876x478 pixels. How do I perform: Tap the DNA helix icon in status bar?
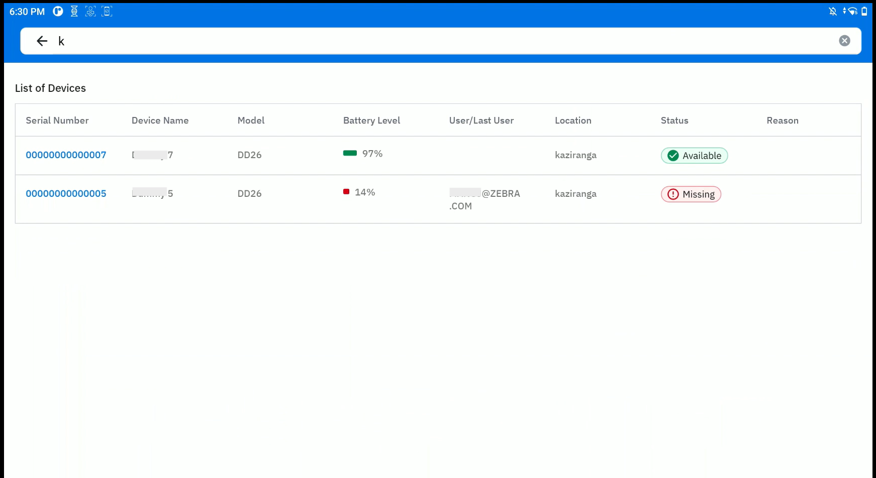pos(74,12)
